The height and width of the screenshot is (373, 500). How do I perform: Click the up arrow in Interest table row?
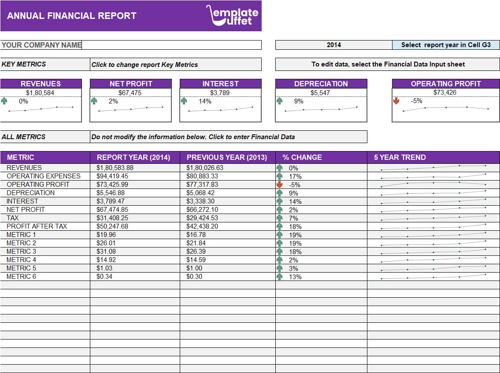[x=280, y=202]
